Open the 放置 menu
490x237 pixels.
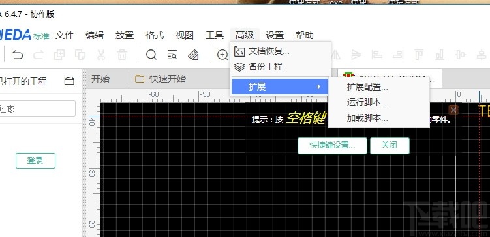tap(125, 35)
